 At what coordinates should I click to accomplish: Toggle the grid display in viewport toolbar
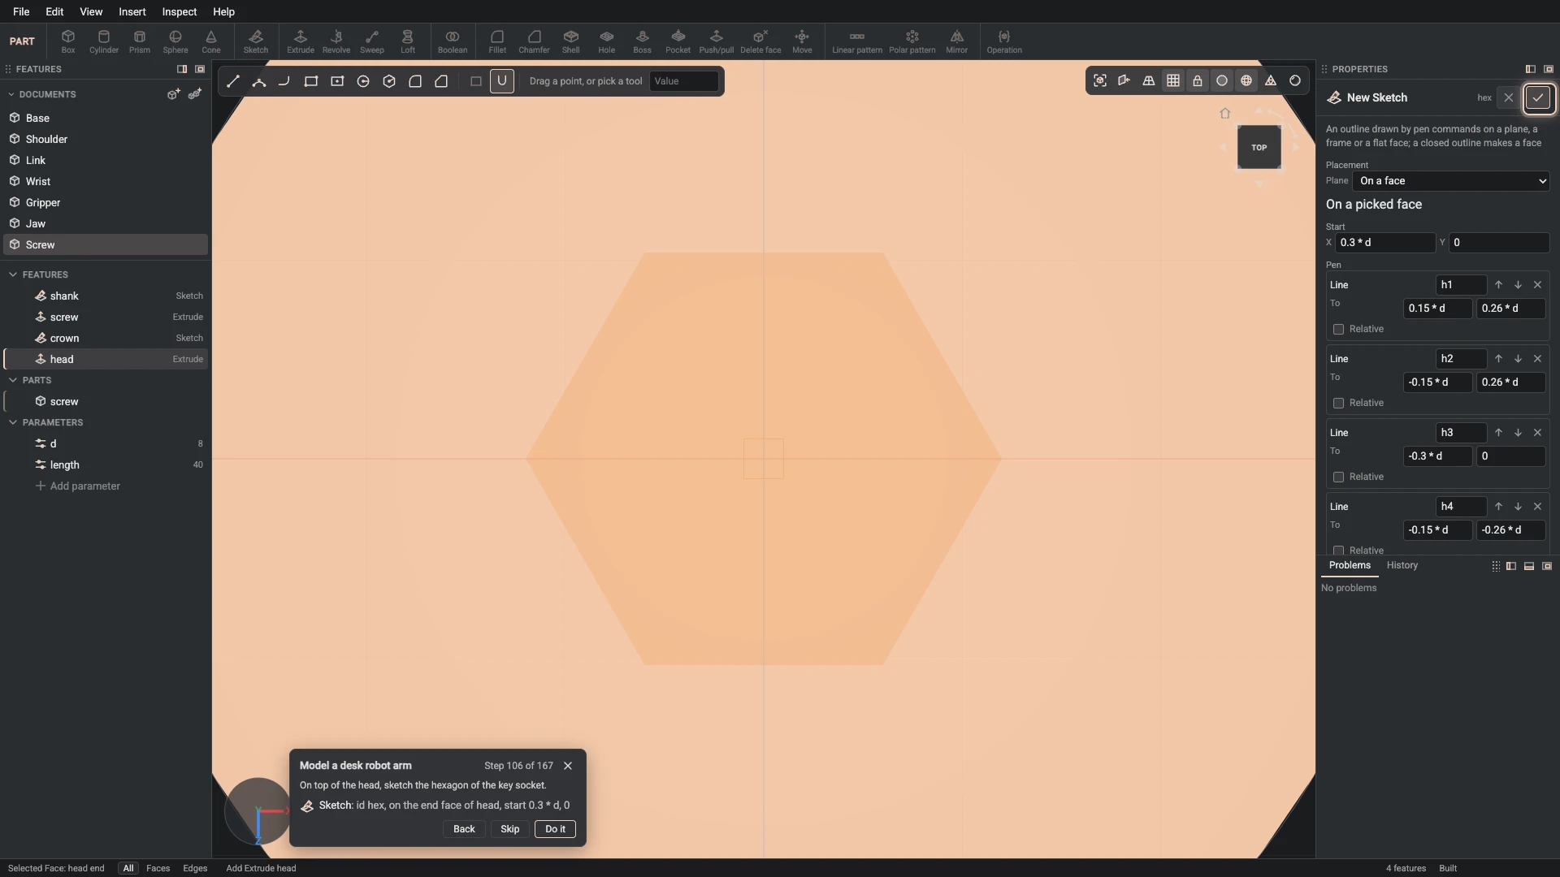(x=1173, y=80)
